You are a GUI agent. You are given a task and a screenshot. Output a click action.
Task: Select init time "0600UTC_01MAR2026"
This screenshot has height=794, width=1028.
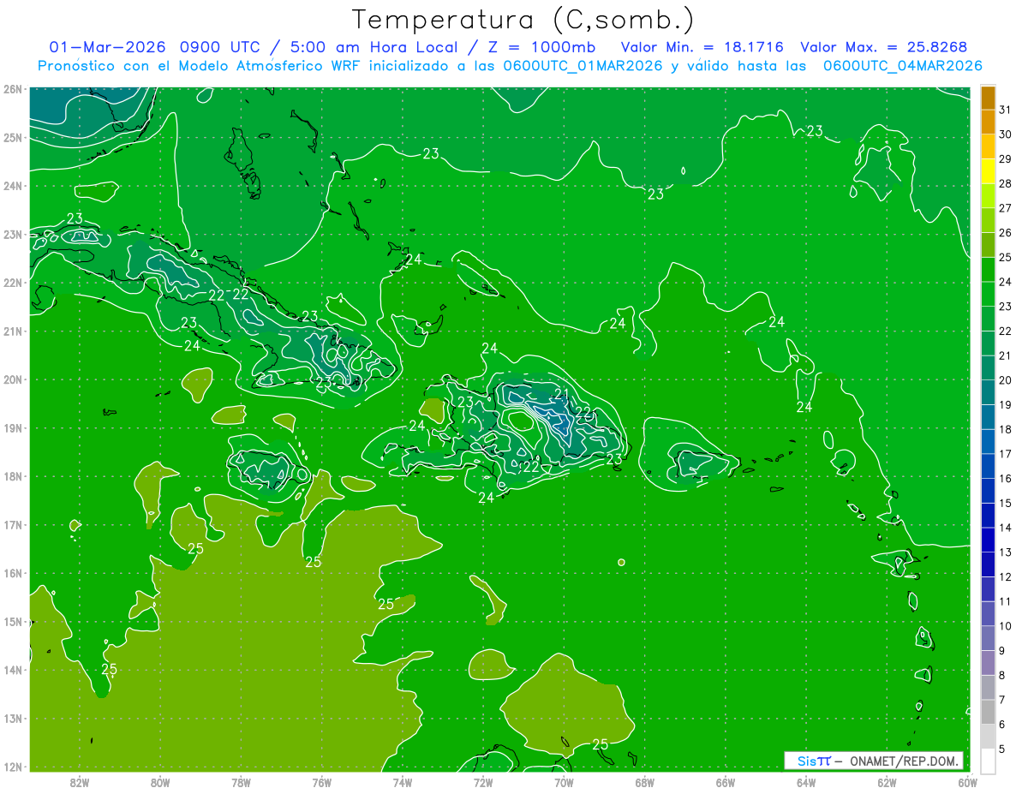[583, 66]
